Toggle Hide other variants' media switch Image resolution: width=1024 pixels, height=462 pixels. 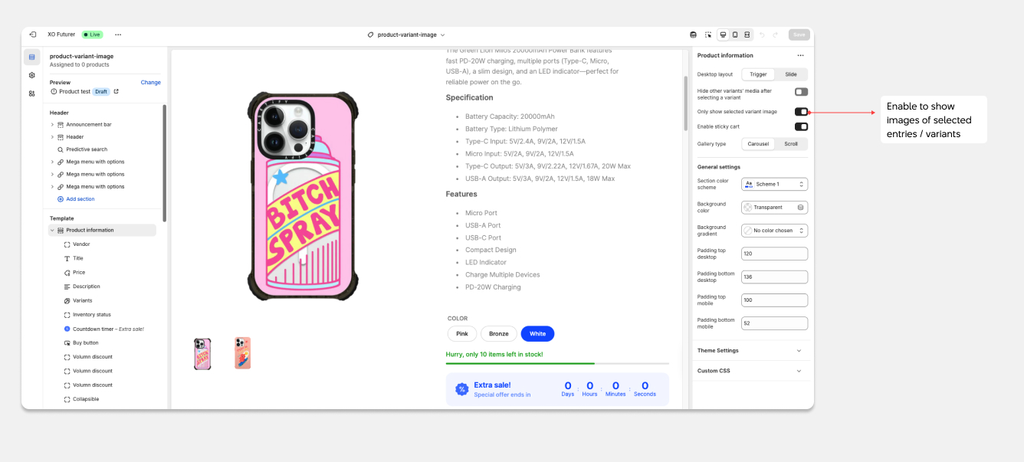pyautogui.click(x=801, y=92)
